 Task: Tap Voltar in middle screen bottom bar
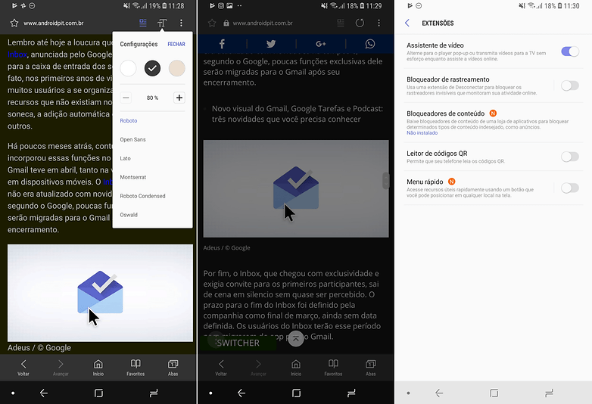pos(221,368)
